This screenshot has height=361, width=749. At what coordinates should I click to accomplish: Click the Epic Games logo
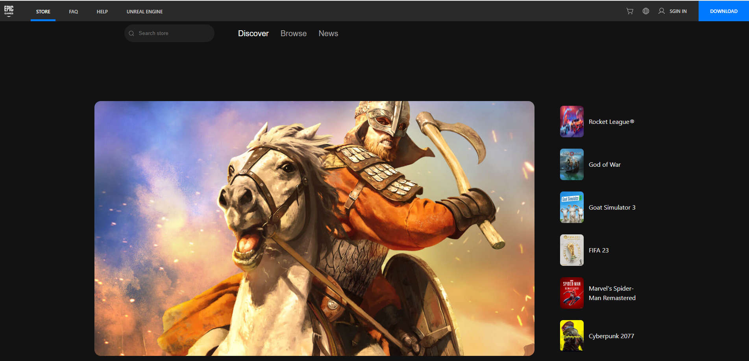coord(9,11)
